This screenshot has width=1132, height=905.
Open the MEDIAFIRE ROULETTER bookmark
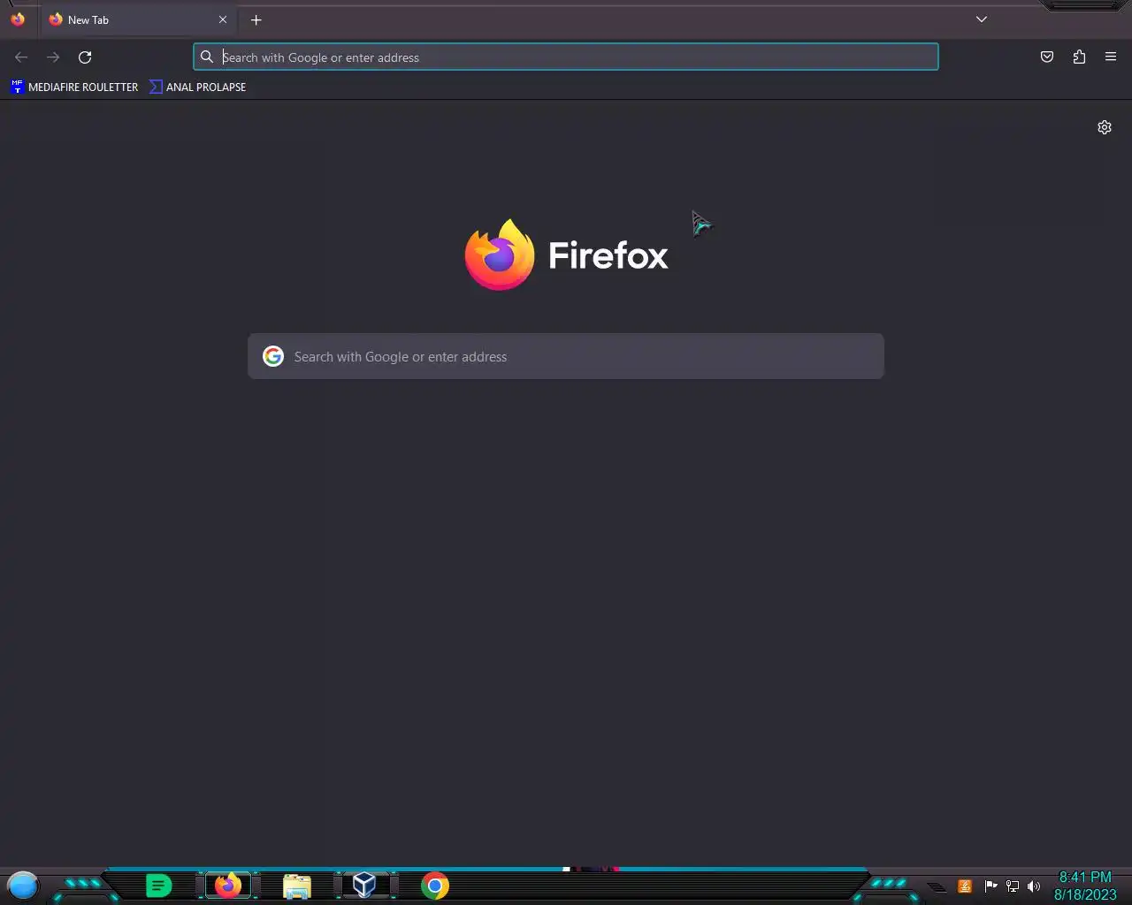point(75,87)
